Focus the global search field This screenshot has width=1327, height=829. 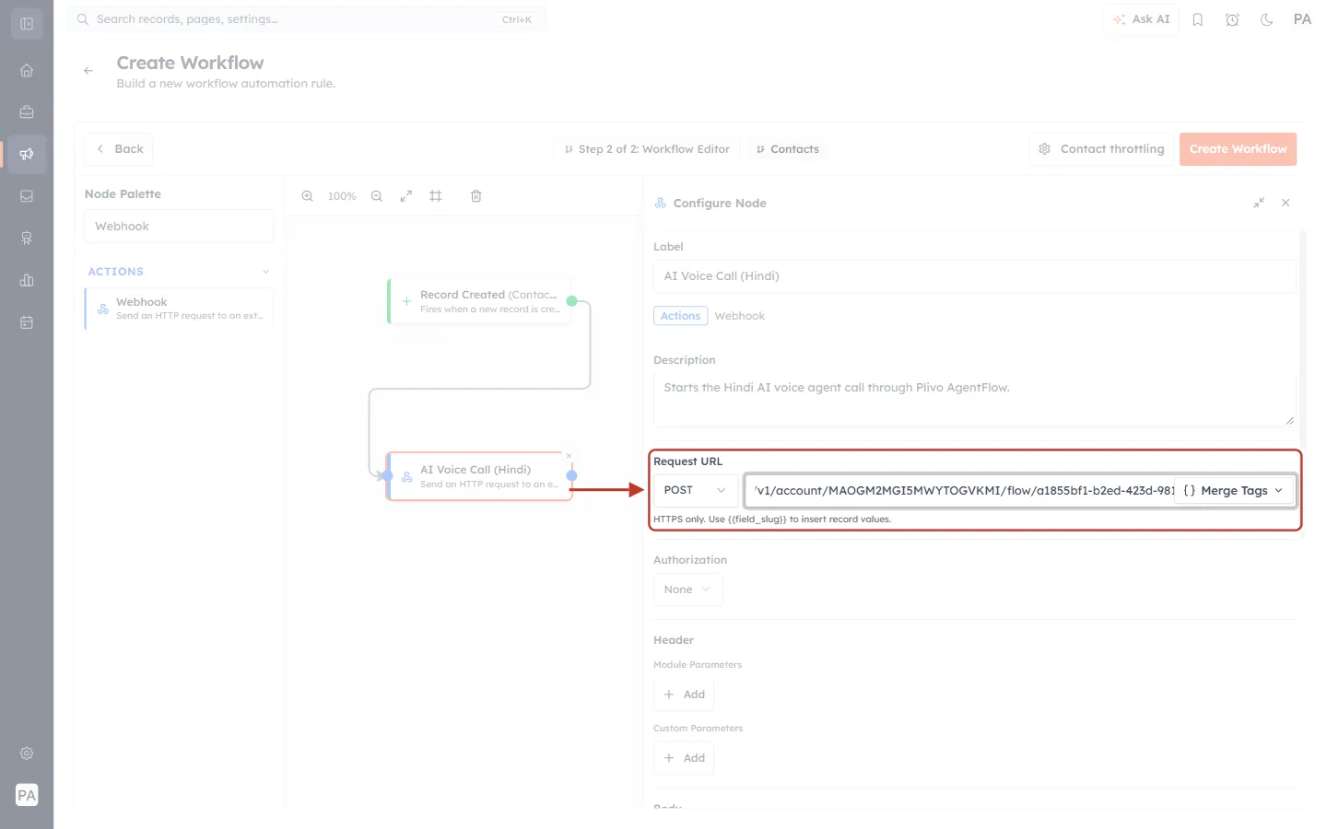click(x=307, y=19)
